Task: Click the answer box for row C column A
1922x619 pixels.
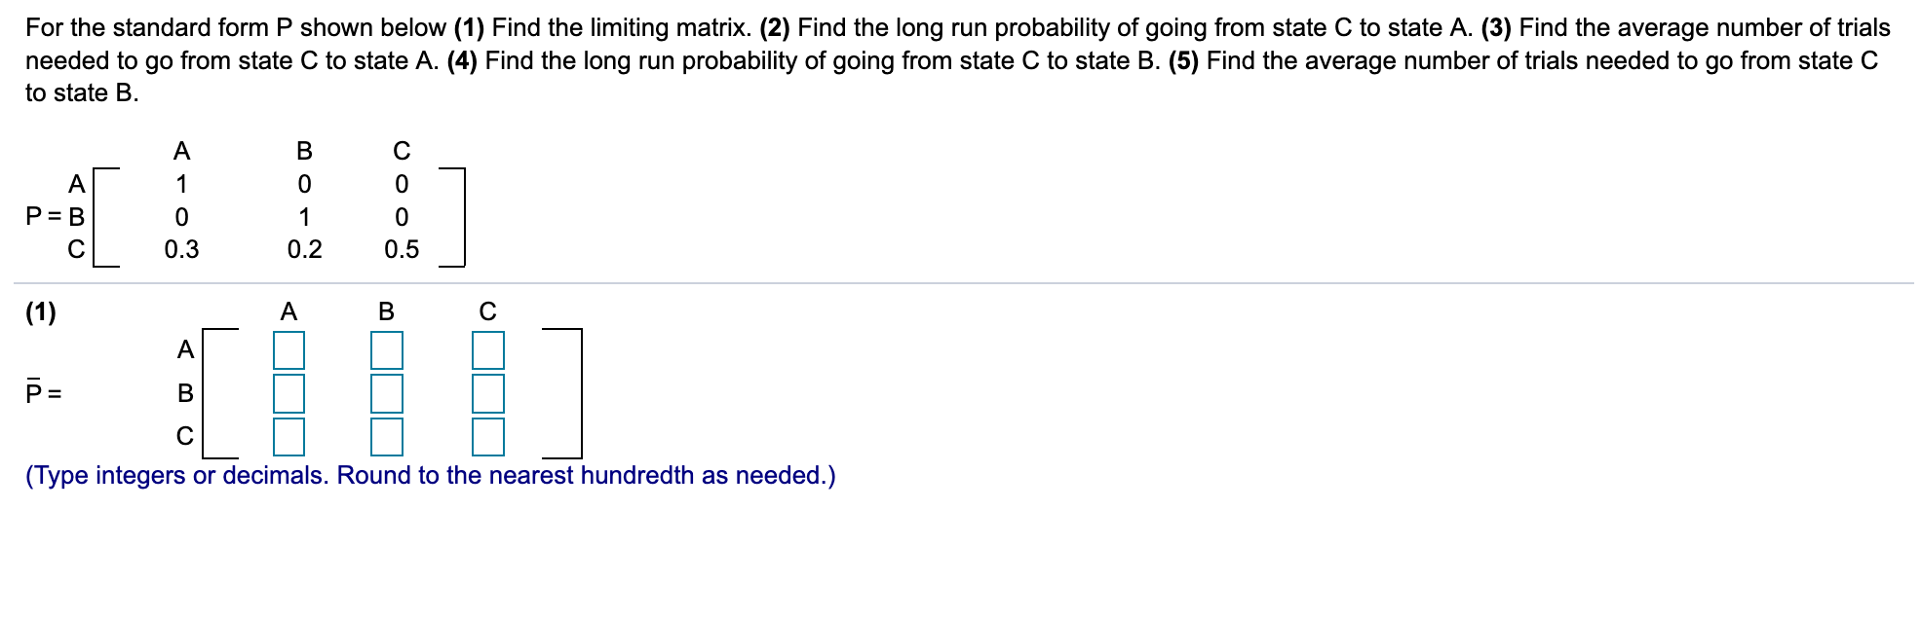Action: (x=288, y=437)
